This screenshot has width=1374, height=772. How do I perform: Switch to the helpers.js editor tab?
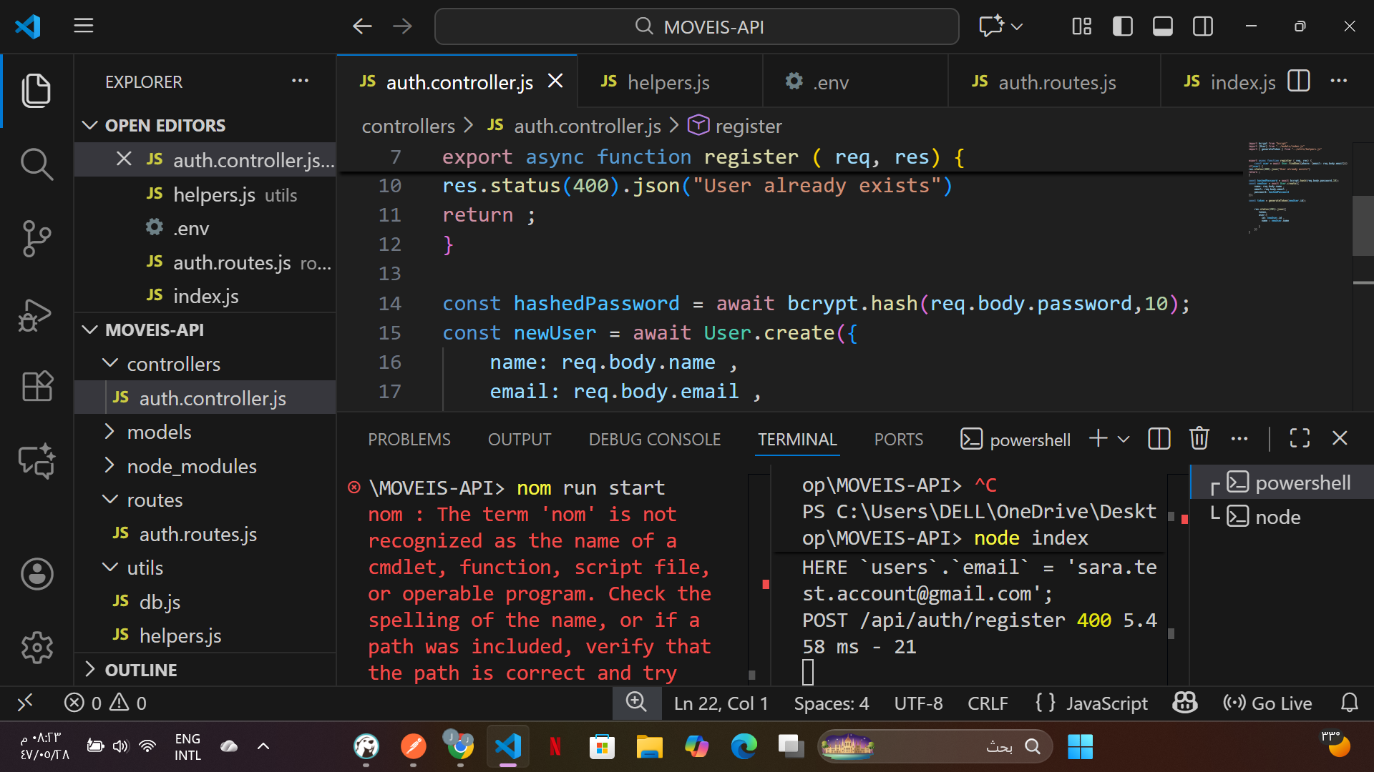point(668,82)
